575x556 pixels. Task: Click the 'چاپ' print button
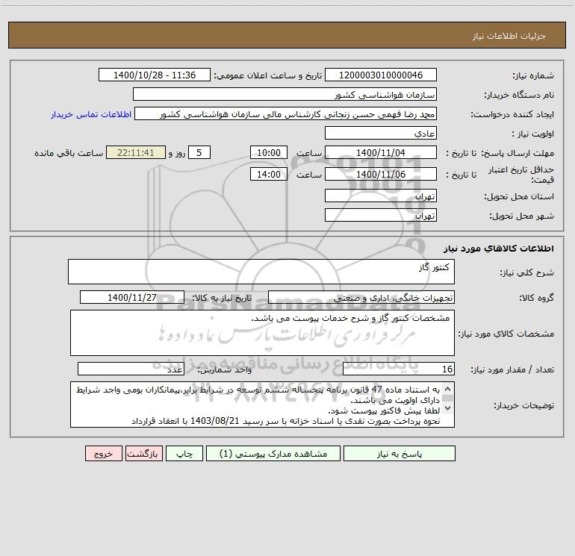click(x=184, y=454)
